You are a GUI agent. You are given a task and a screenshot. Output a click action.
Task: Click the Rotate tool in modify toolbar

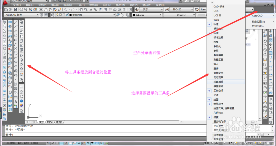(271, 49)
